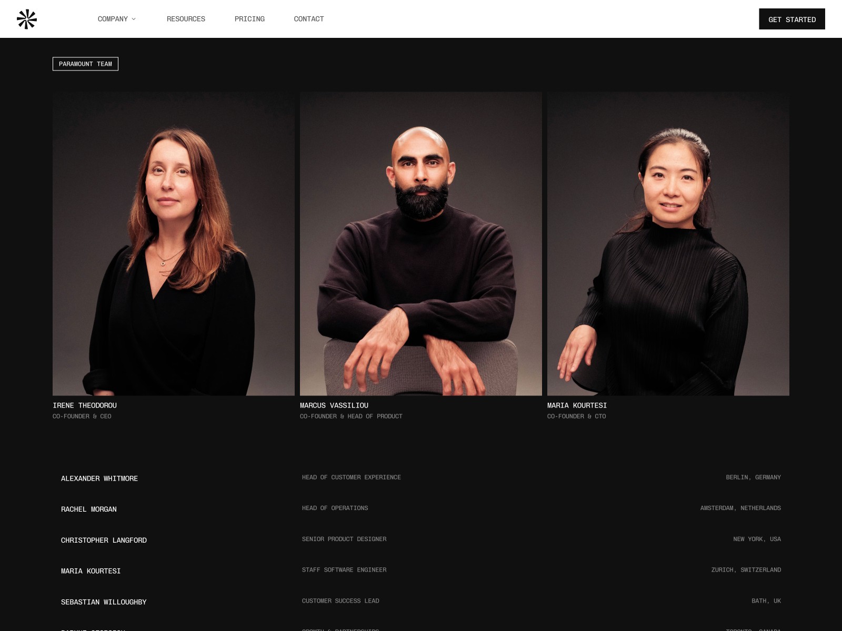Viewport: 842px width, 631px height.
Task: Click the Co-Founder & CEO title
Action: click(x=82, y=416)
